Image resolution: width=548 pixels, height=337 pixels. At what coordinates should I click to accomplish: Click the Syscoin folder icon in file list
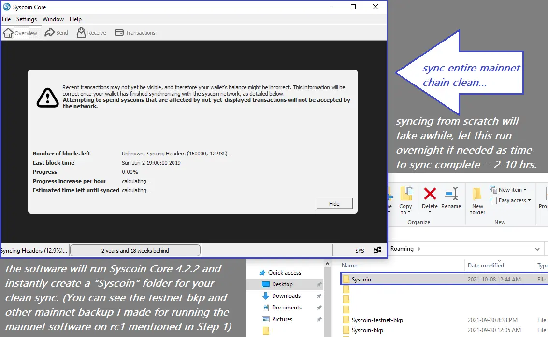click(346, 280)
